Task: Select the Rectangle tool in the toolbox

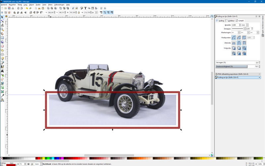Action: coord(2,38)
